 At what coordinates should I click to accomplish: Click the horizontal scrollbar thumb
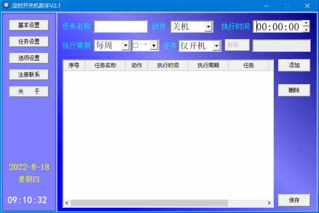point(149,203)
